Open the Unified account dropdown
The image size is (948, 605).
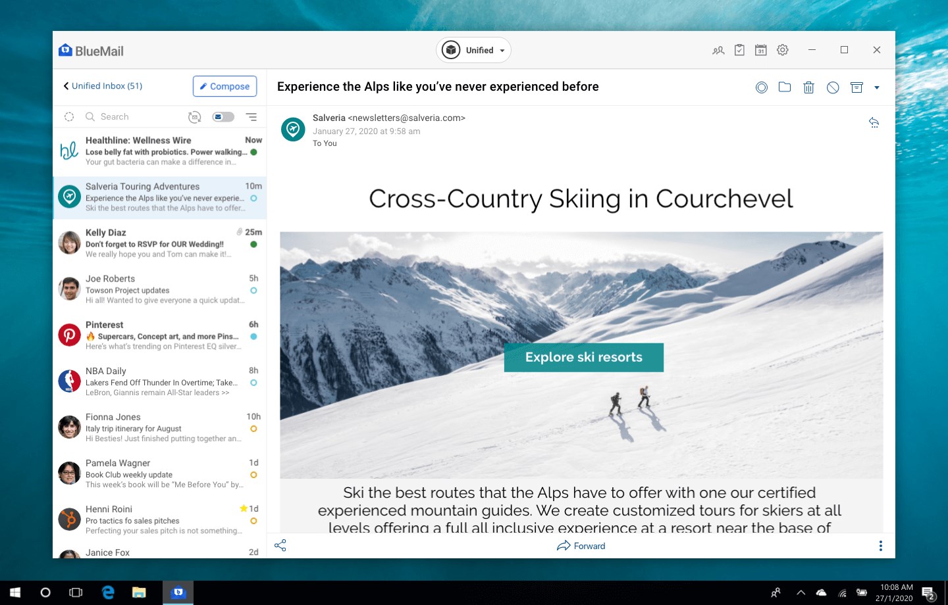tap(473, 50)
